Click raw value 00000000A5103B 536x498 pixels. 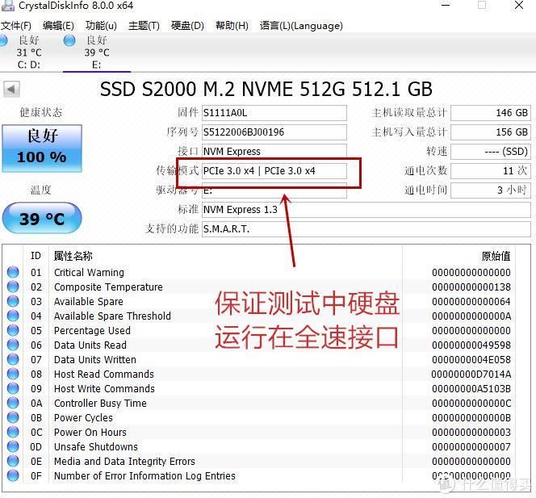471,388
